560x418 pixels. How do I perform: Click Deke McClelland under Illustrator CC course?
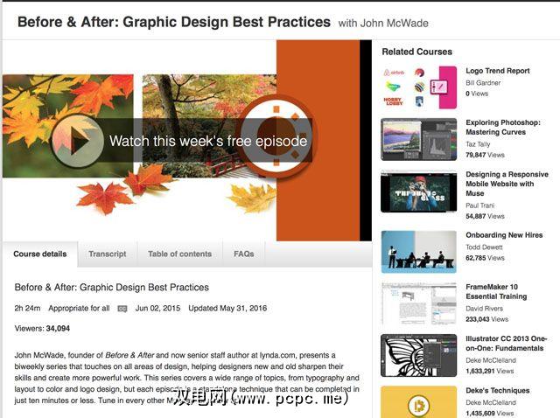(491, 360)
